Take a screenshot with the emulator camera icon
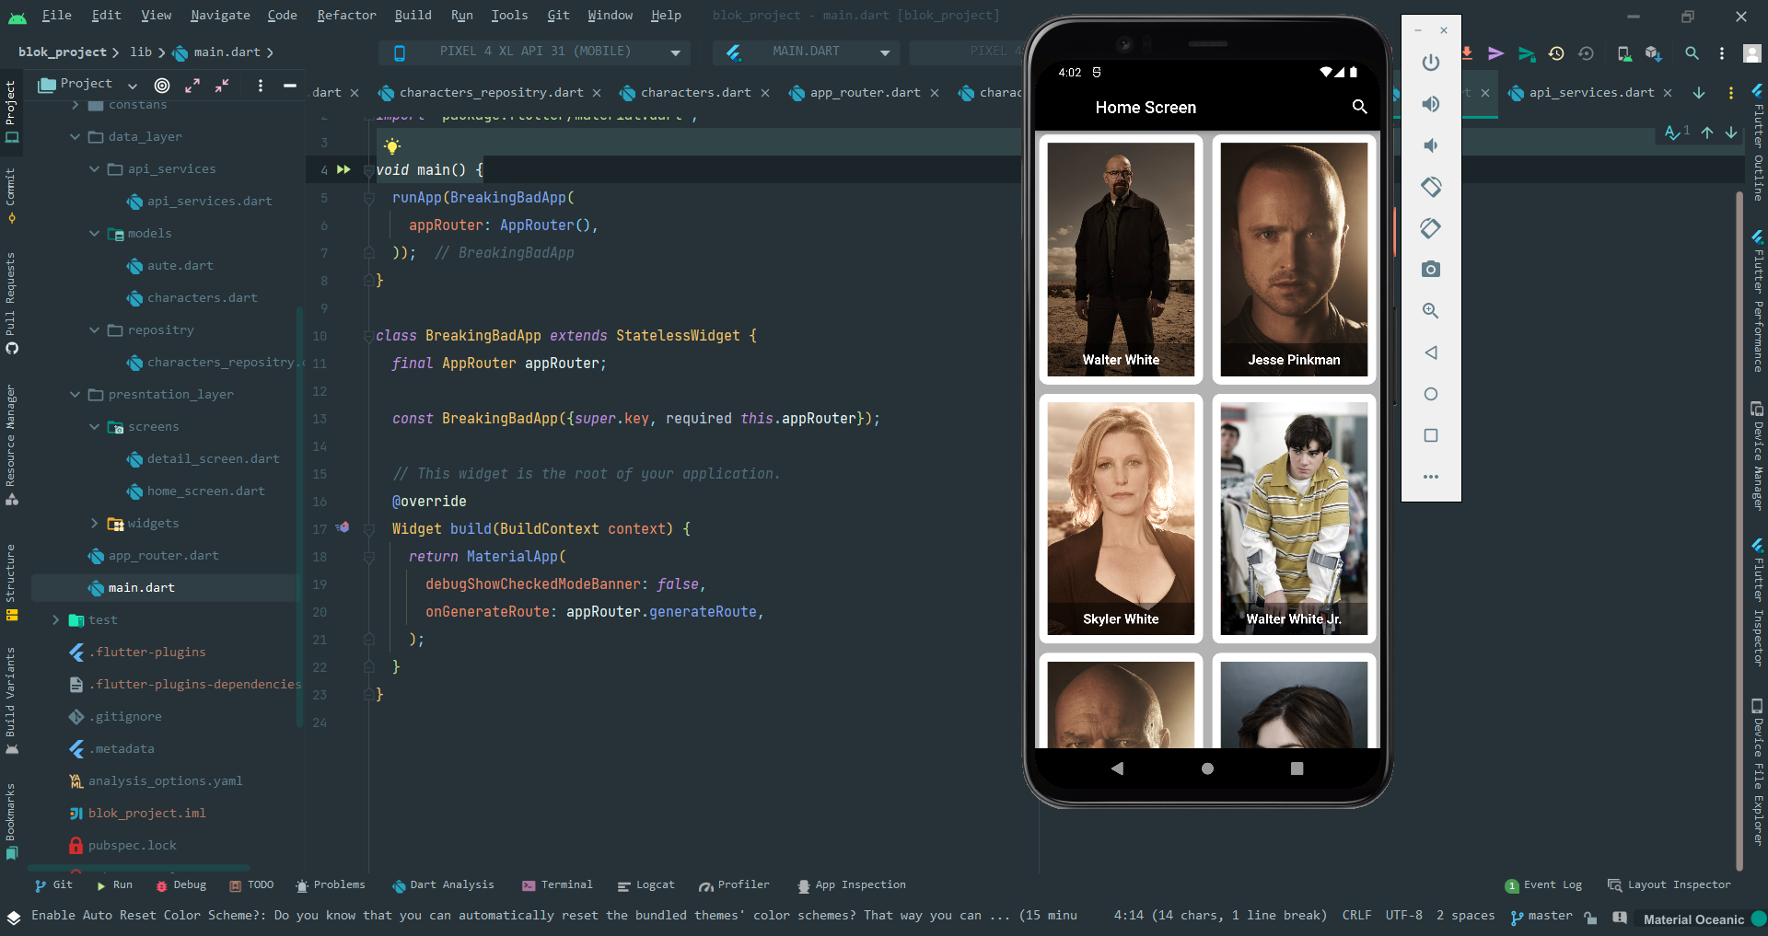The width and height of the screenshot is (1768, 936). tap(1430, 270)
